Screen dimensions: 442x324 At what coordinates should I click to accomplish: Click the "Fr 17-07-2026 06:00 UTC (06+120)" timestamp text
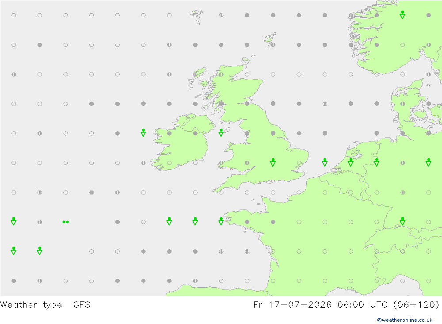coord(346,305)
